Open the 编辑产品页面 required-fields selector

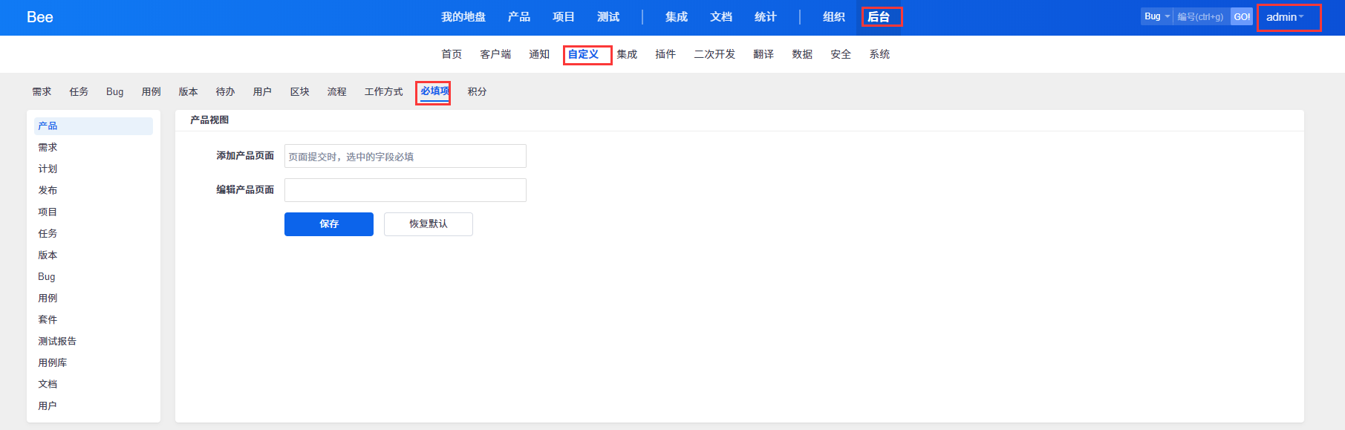click(406, 190)
